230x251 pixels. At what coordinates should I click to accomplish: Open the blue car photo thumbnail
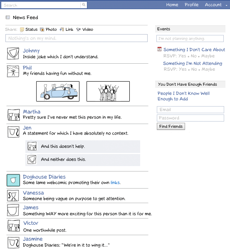pos(58,92)
